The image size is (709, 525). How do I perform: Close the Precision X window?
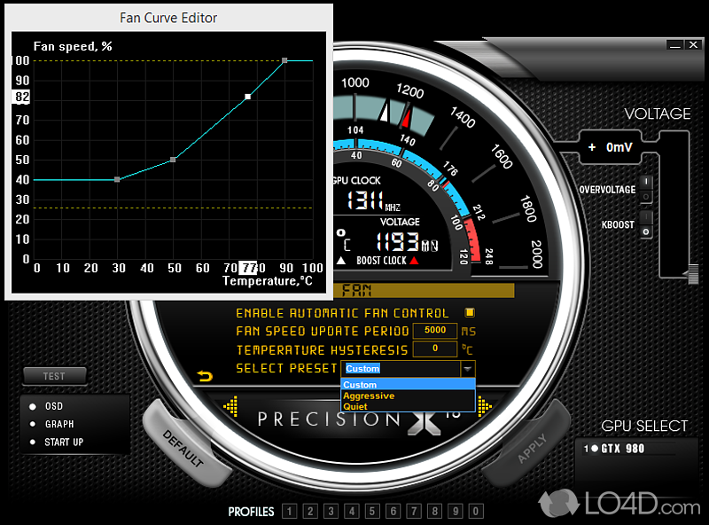tap(693, 45)
